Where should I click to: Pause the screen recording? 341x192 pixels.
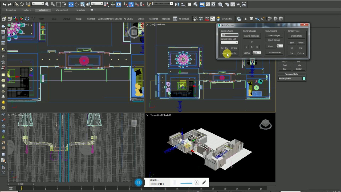138,182
